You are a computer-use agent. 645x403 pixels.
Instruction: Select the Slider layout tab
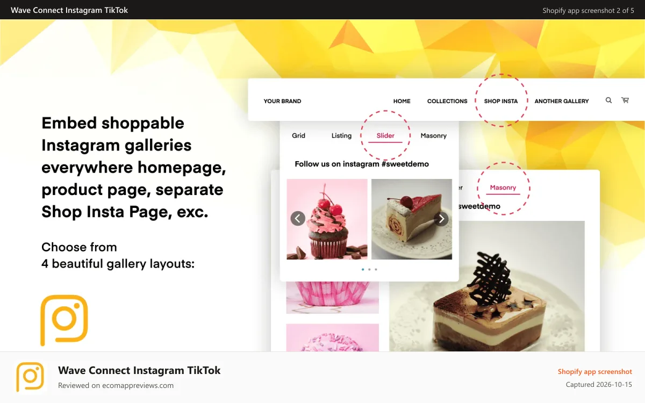[x=385, y=136]
